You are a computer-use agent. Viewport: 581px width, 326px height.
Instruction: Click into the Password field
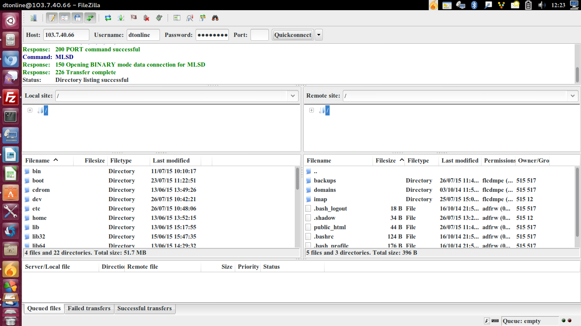point(212,35)
